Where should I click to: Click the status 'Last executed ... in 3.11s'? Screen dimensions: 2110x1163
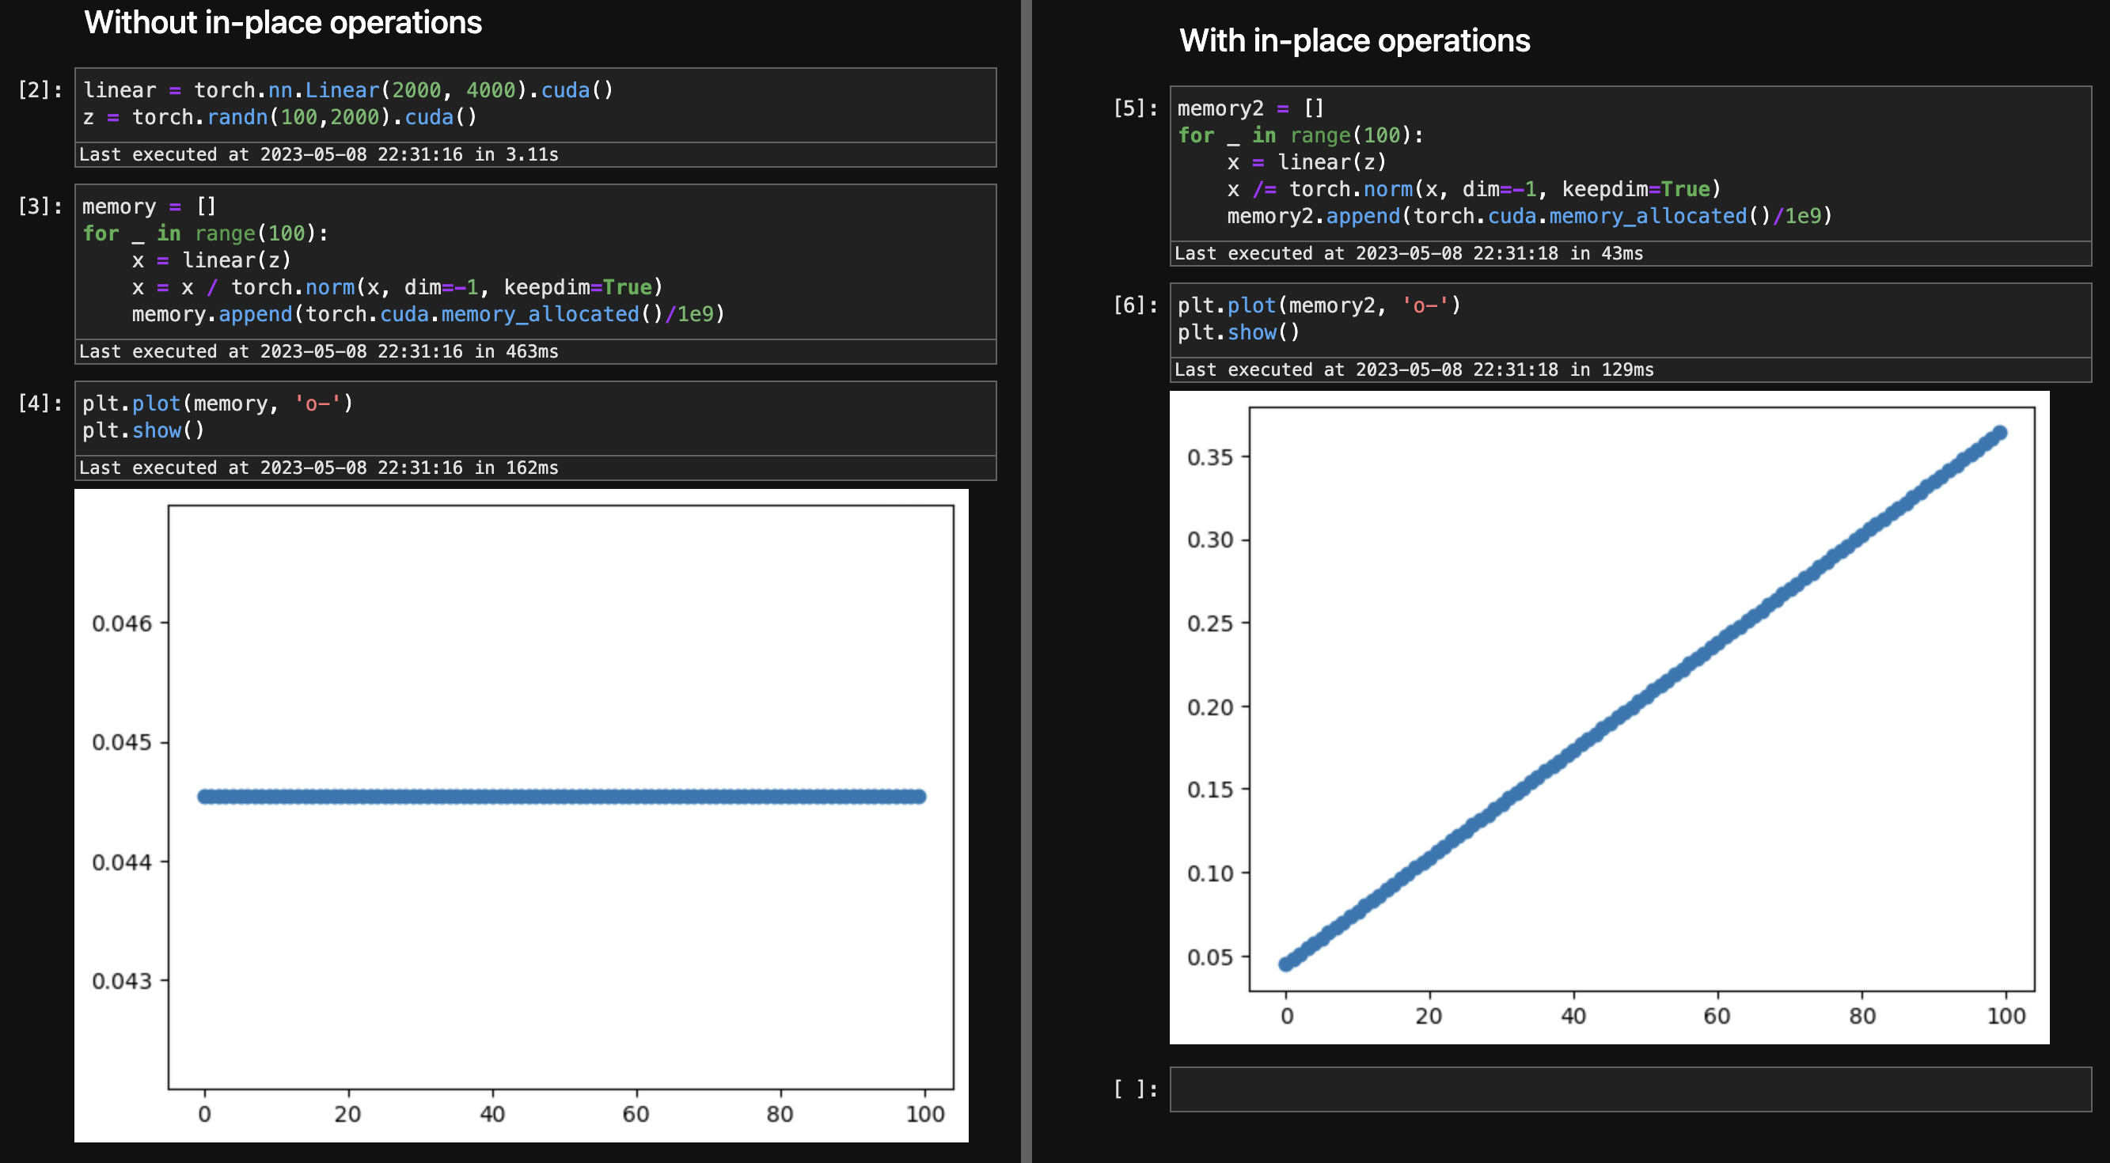[319, 155]
